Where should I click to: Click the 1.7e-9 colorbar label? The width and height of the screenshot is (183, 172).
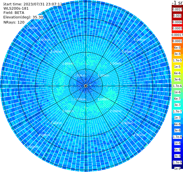(177, 162)
